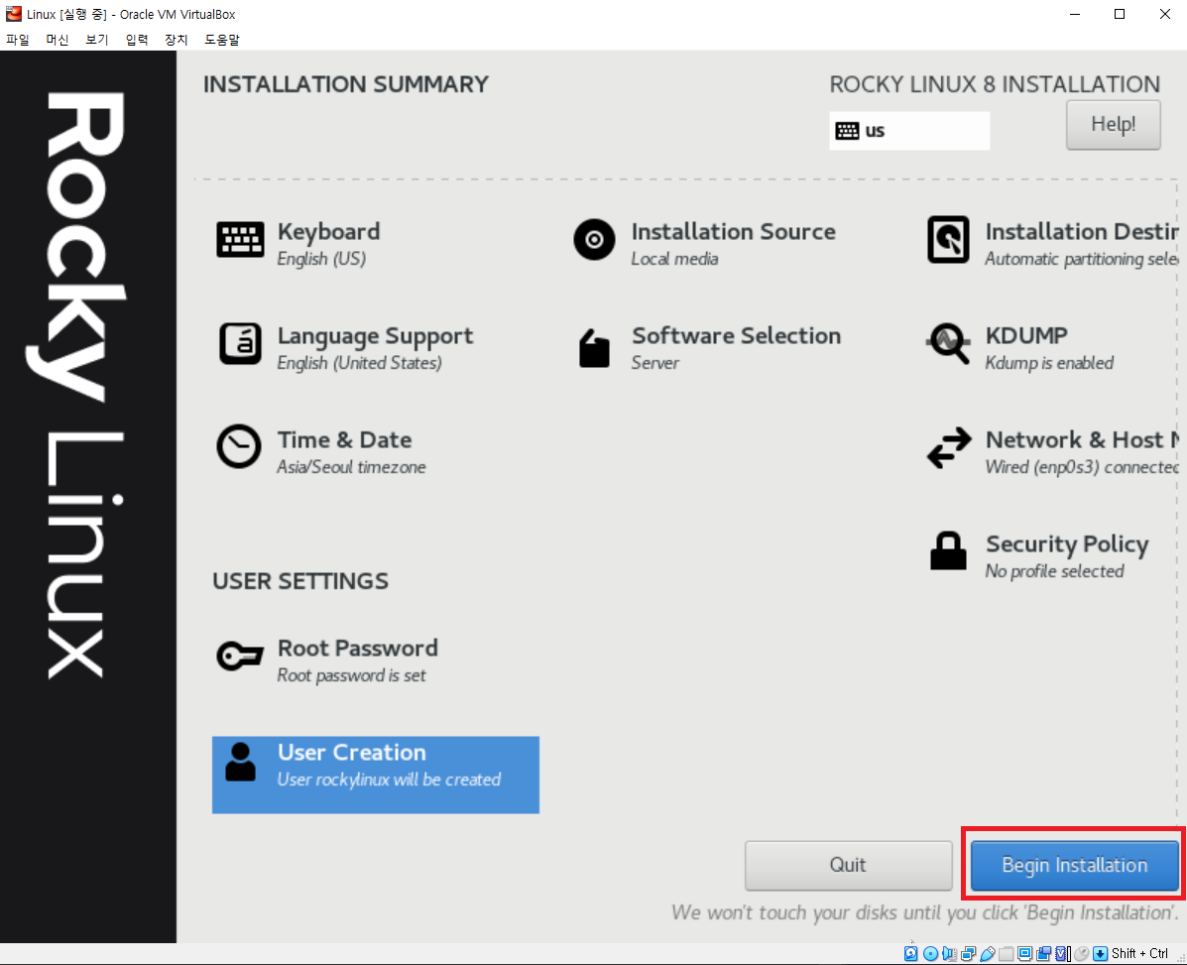Open the 도움말 menu

(x=222, y=40)
